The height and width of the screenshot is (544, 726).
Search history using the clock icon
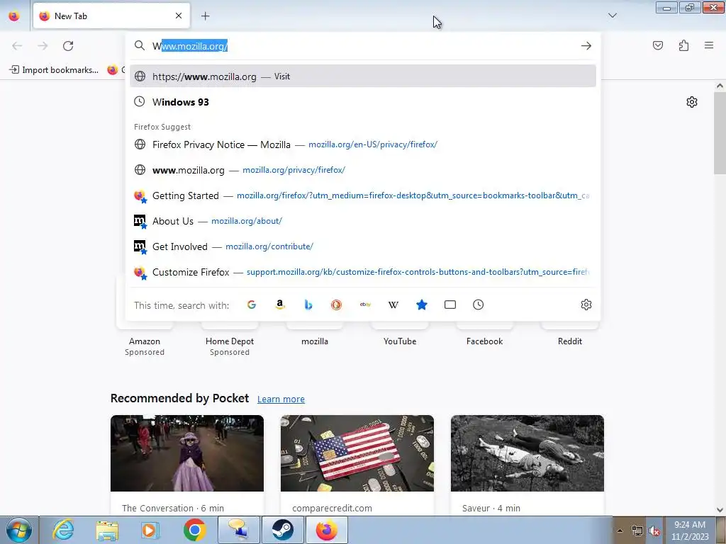[479, 305]
